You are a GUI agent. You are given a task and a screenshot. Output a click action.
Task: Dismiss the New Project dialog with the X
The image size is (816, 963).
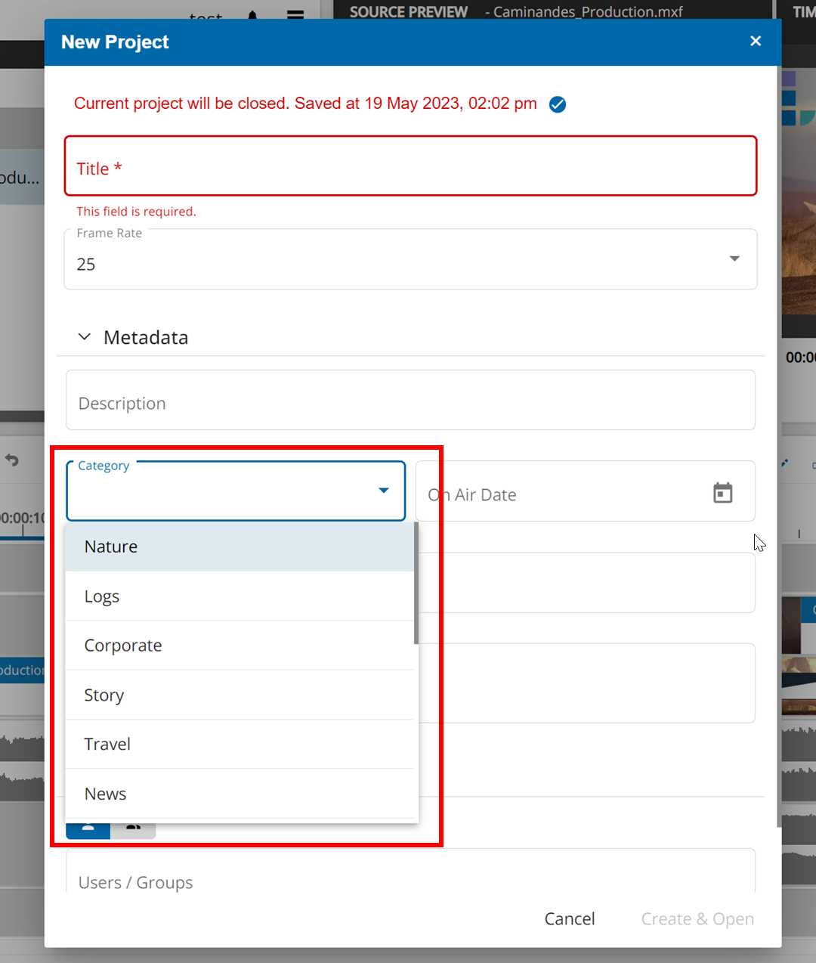pos(755,41)
